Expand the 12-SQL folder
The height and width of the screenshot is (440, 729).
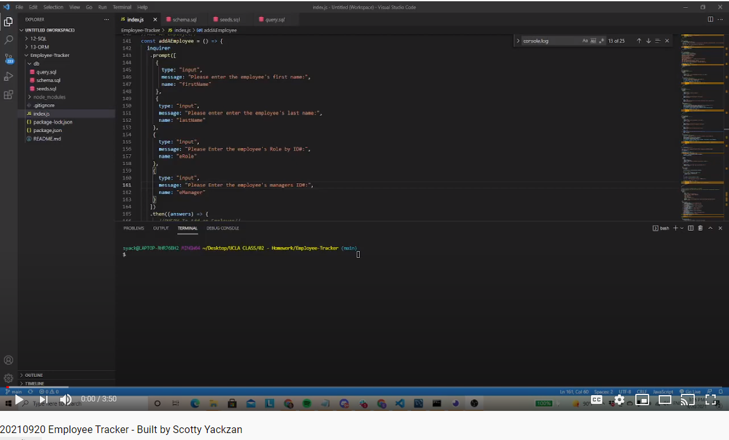[x=39, y=39]
